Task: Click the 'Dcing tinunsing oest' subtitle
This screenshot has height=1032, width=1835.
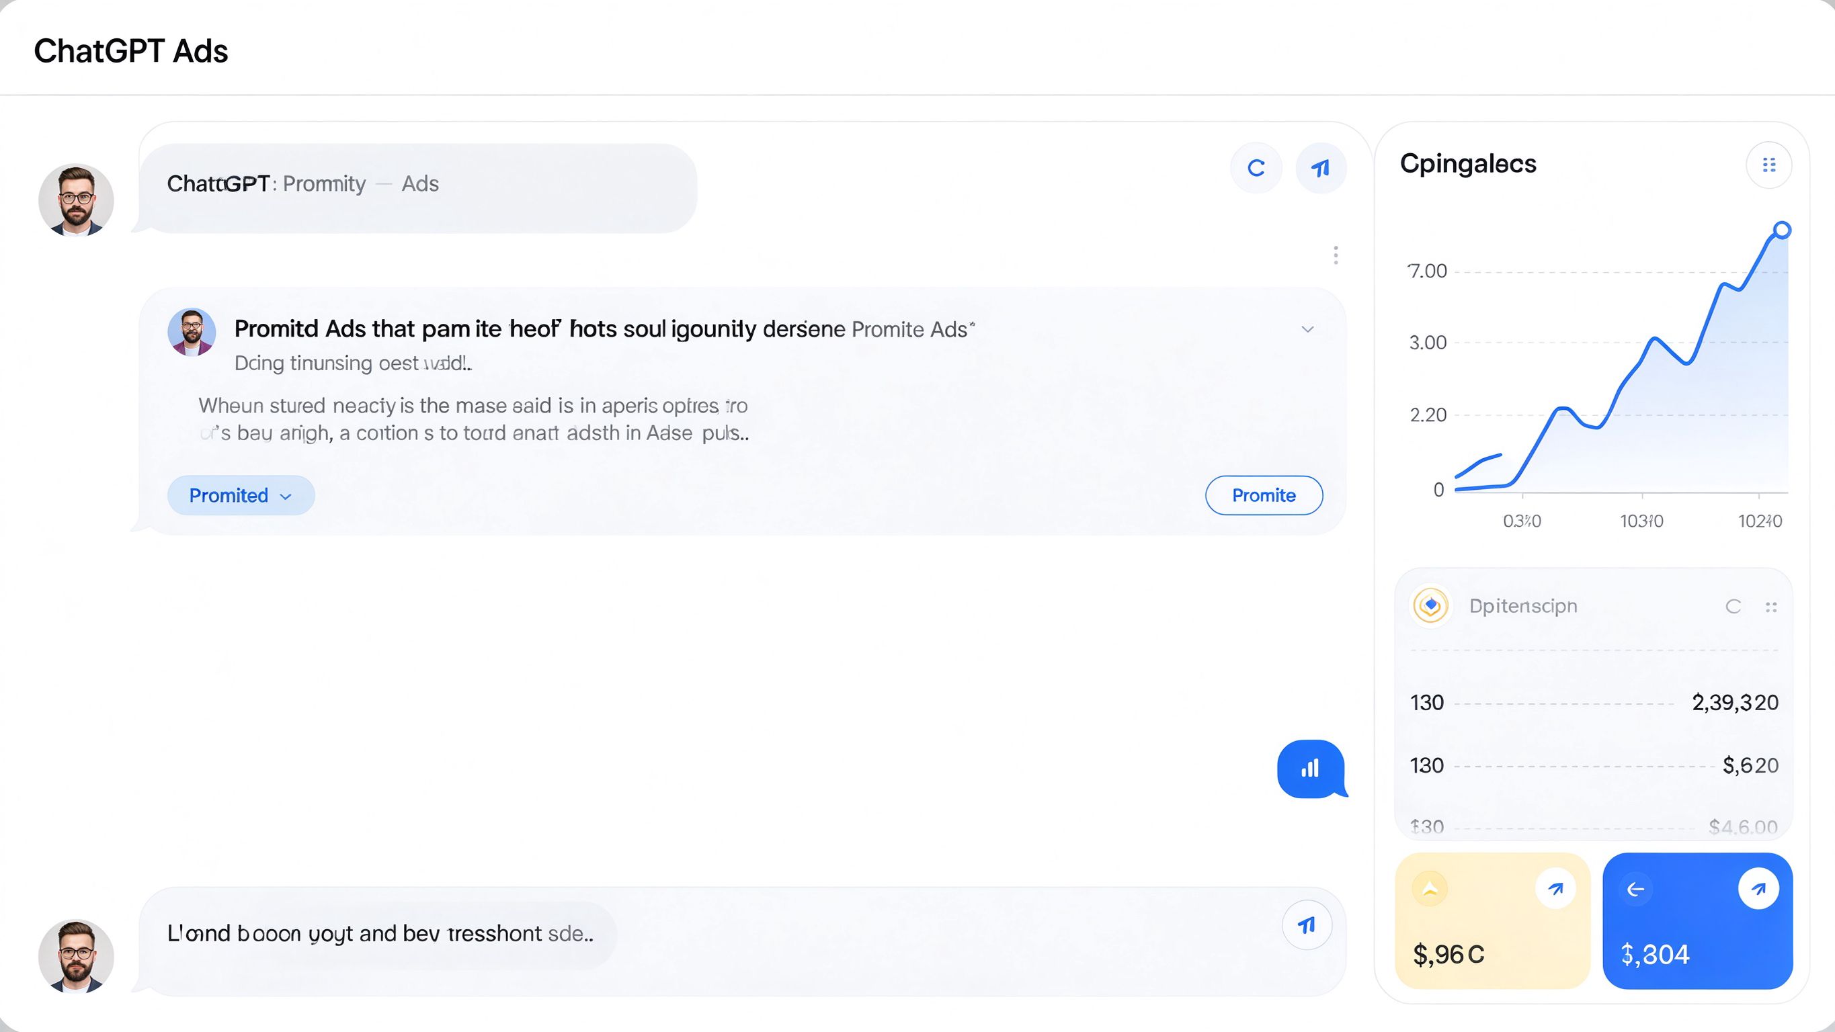Action: pyautogui.click(x=353, y=363)
